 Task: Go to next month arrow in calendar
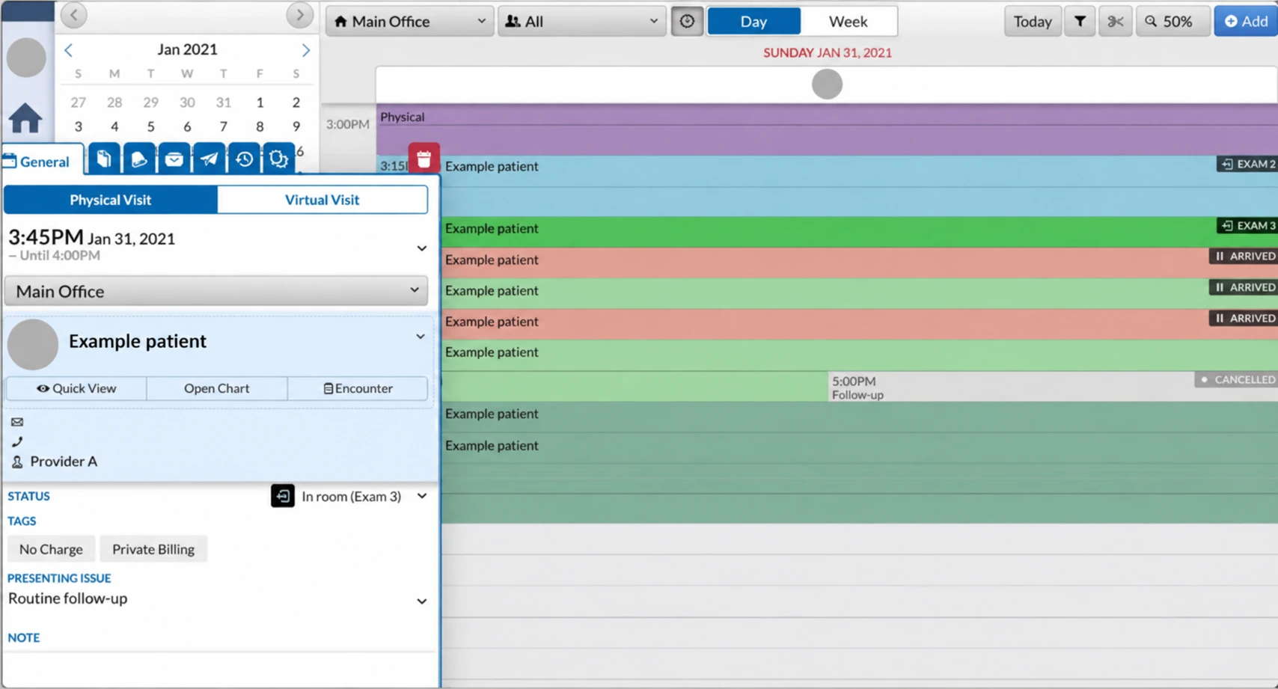click(x=305, y=50)
